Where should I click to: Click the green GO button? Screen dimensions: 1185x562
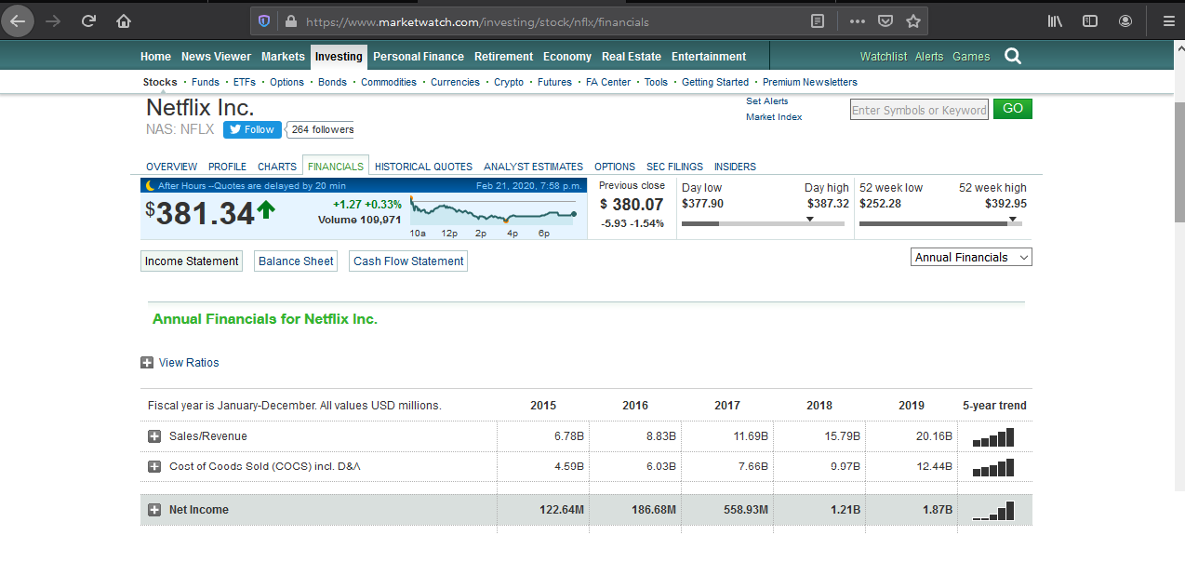pyautogui.click(x=1013, y=109)
